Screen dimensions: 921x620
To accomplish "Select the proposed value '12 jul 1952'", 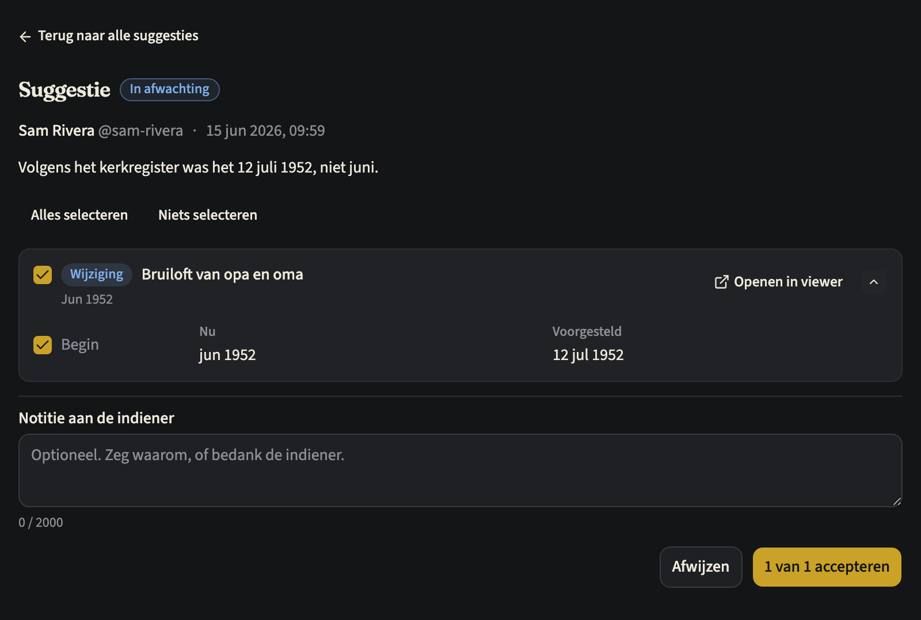I will (x=588, y=355).
